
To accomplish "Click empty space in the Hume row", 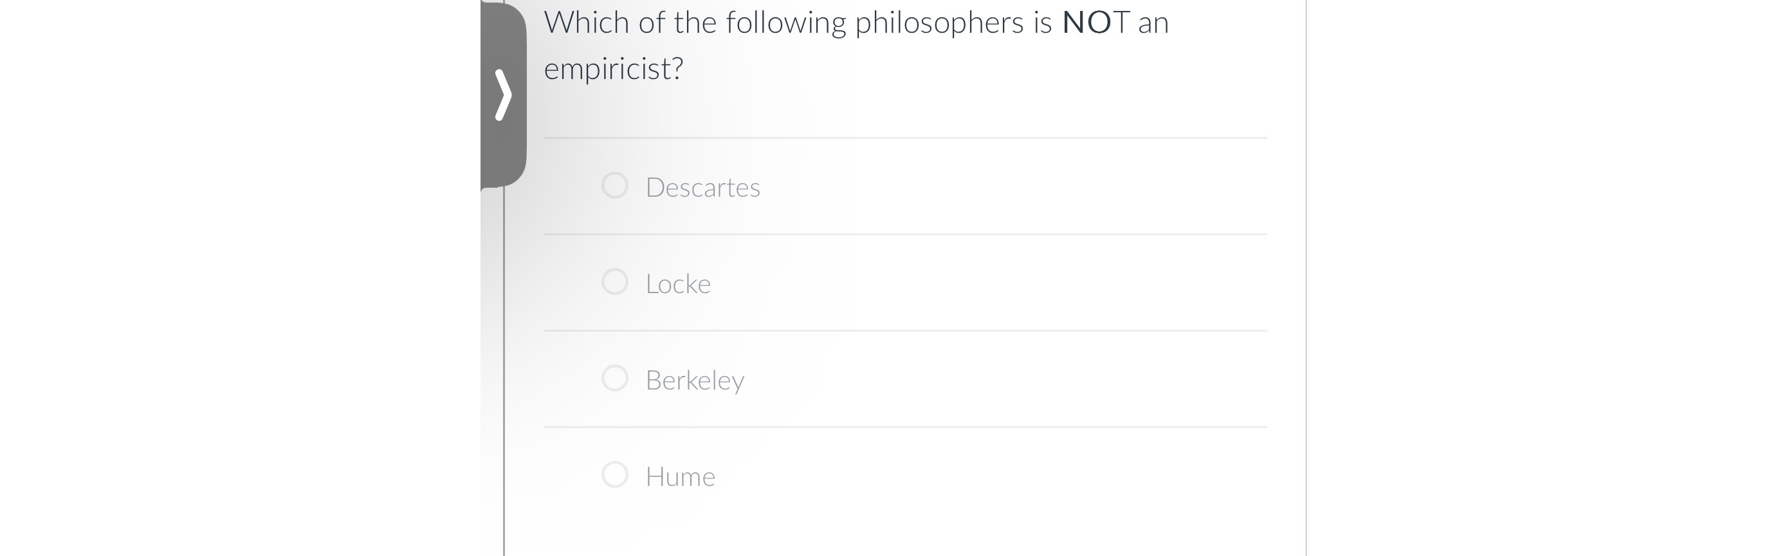I will pos(1006,476).
